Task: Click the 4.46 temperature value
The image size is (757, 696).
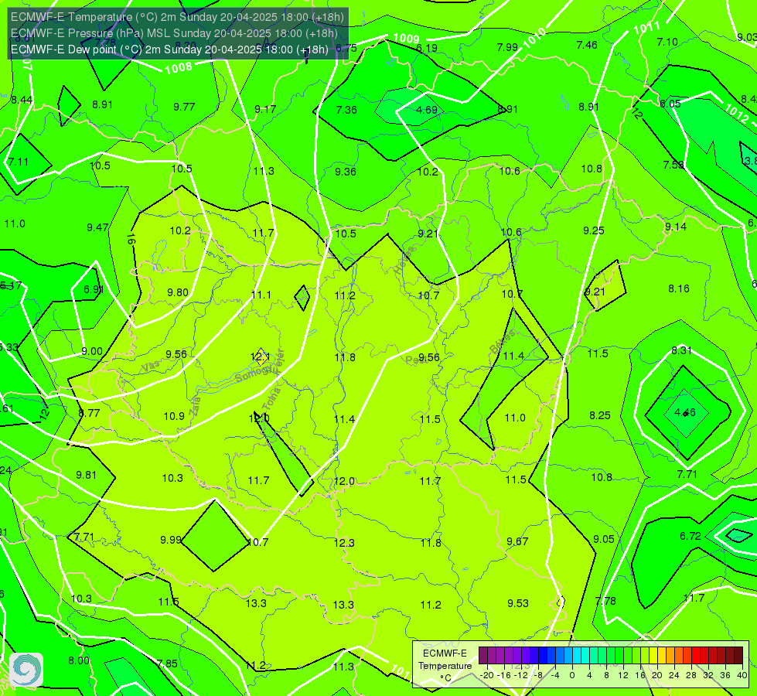Action: pyautogui.click(x=685, y=412)
